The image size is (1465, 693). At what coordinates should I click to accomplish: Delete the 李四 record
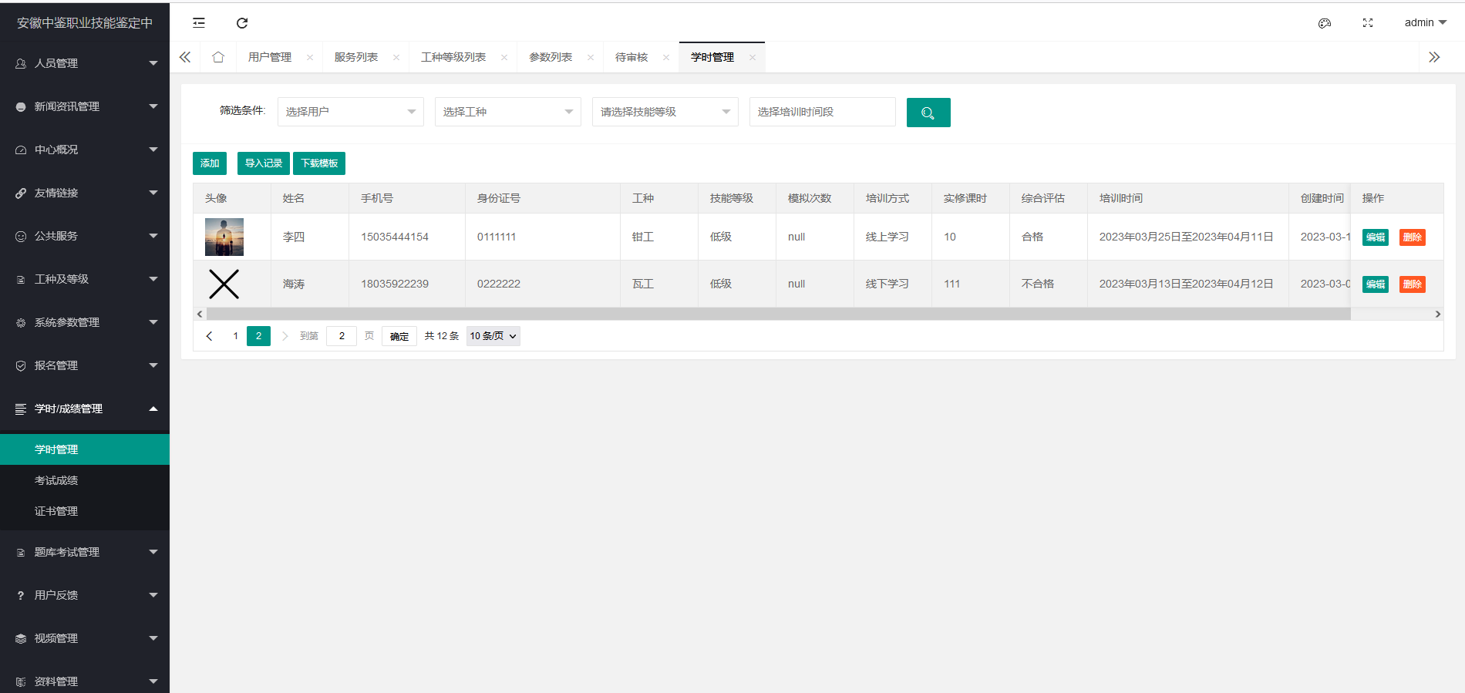1413,237
